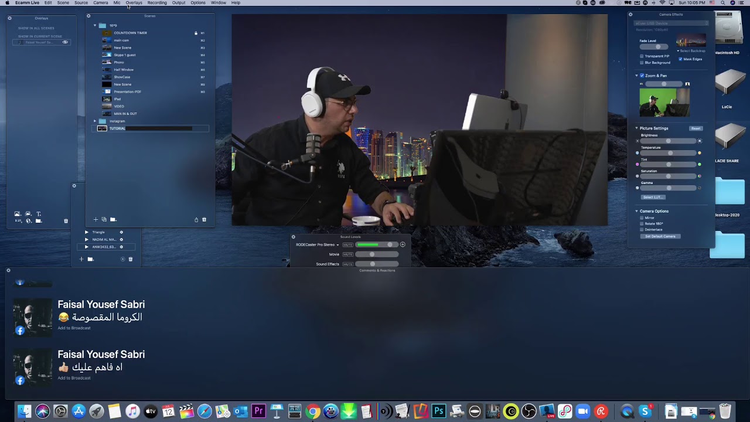Open the Camera menu

click(x=100, y=3)
